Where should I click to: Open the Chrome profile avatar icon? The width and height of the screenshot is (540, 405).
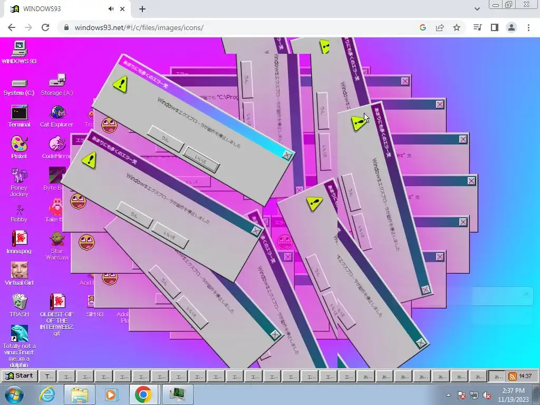coord(512,27)
